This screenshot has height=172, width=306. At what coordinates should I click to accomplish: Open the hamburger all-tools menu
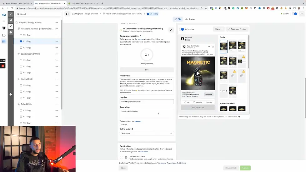coord(4,21)
